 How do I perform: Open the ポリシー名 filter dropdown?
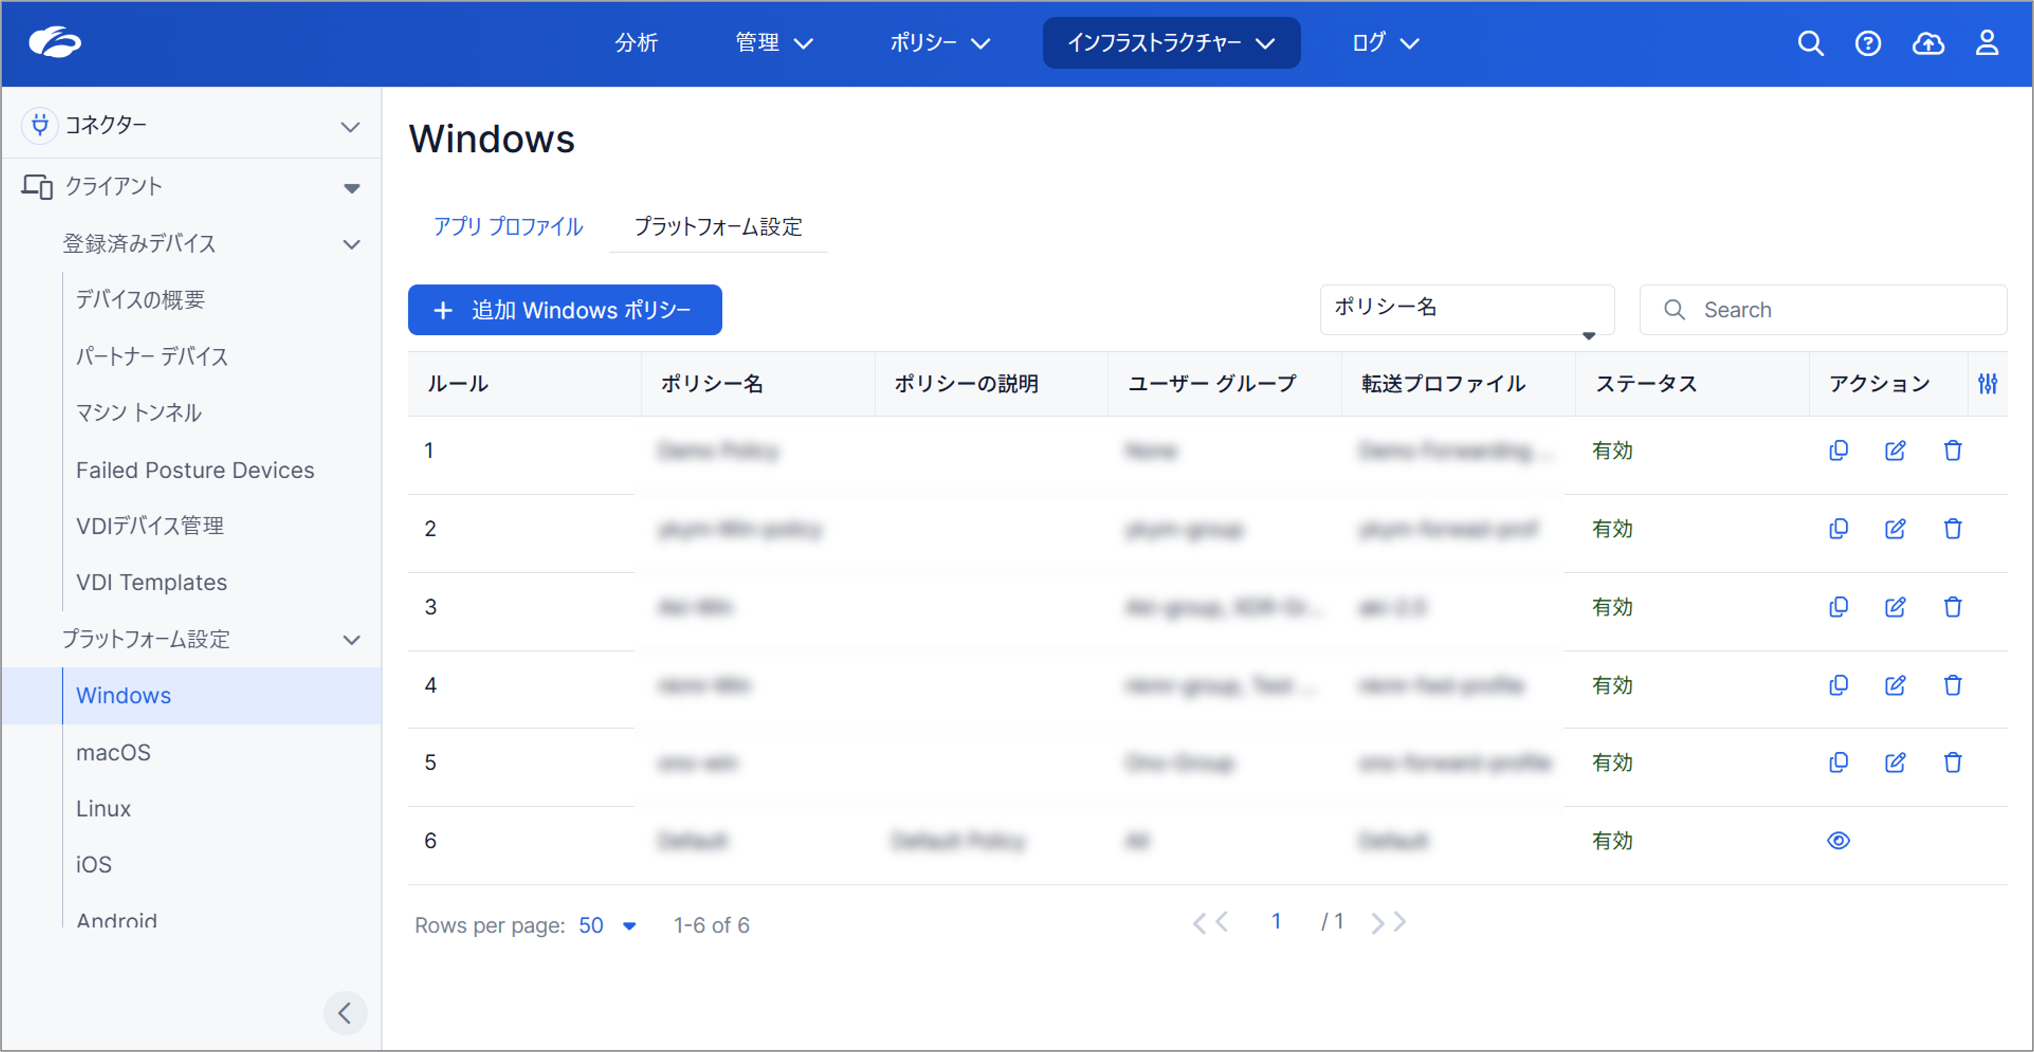click(1466, 310)
